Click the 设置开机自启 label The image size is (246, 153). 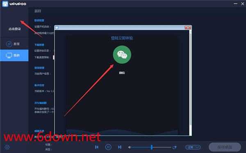coord(43,27)
